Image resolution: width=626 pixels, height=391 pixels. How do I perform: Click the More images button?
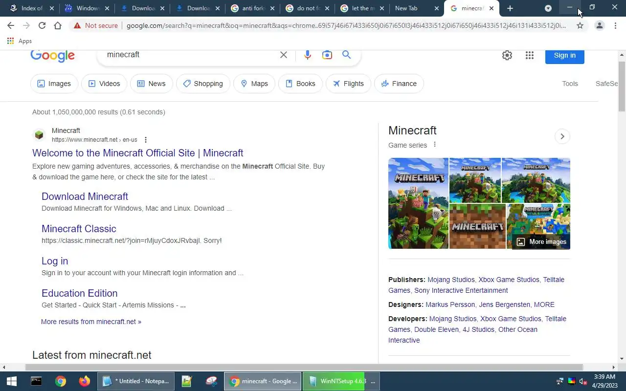[x=541, y=241]
